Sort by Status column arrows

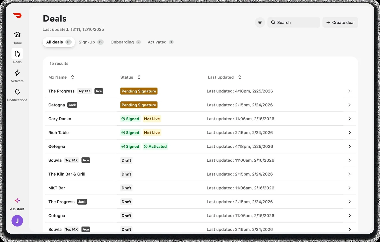(139, 77)
